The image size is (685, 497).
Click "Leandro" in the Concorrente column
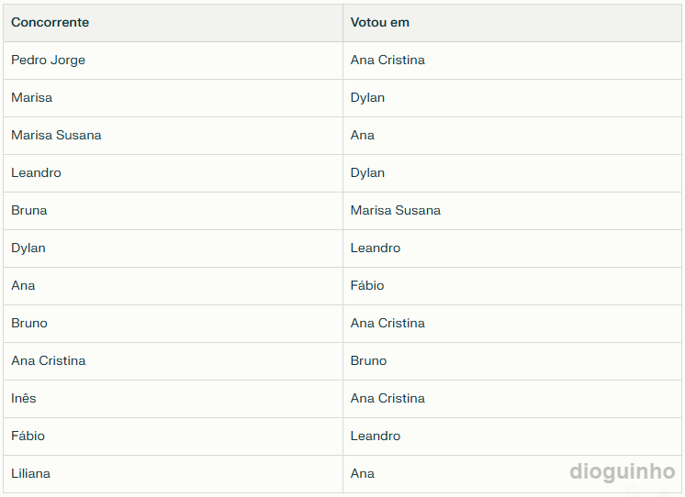(36, 172)
